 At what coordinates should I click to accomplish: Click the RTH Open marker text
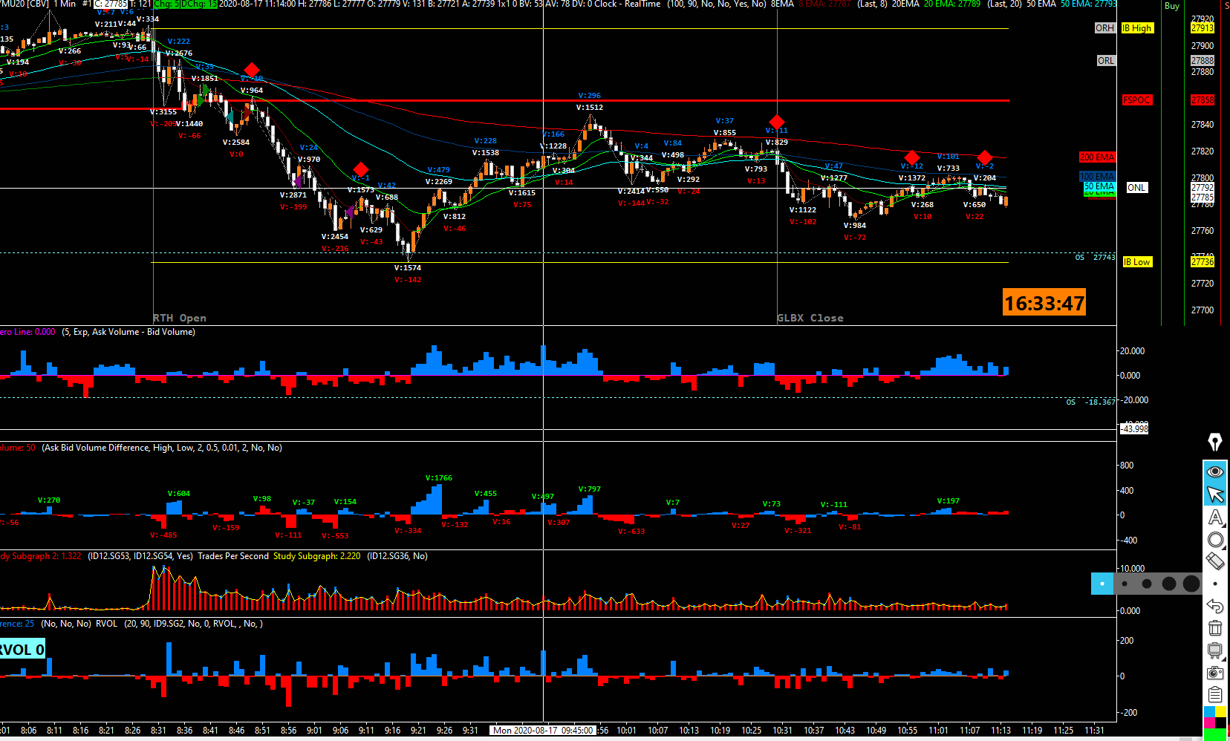click(180, 318)
